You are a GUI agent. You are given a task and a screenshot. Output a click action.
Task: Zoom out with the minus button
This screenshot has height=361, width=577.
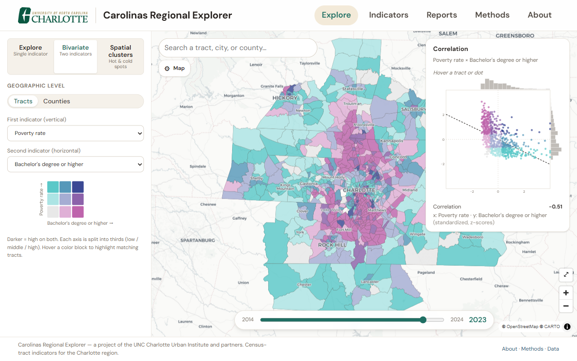566,306
